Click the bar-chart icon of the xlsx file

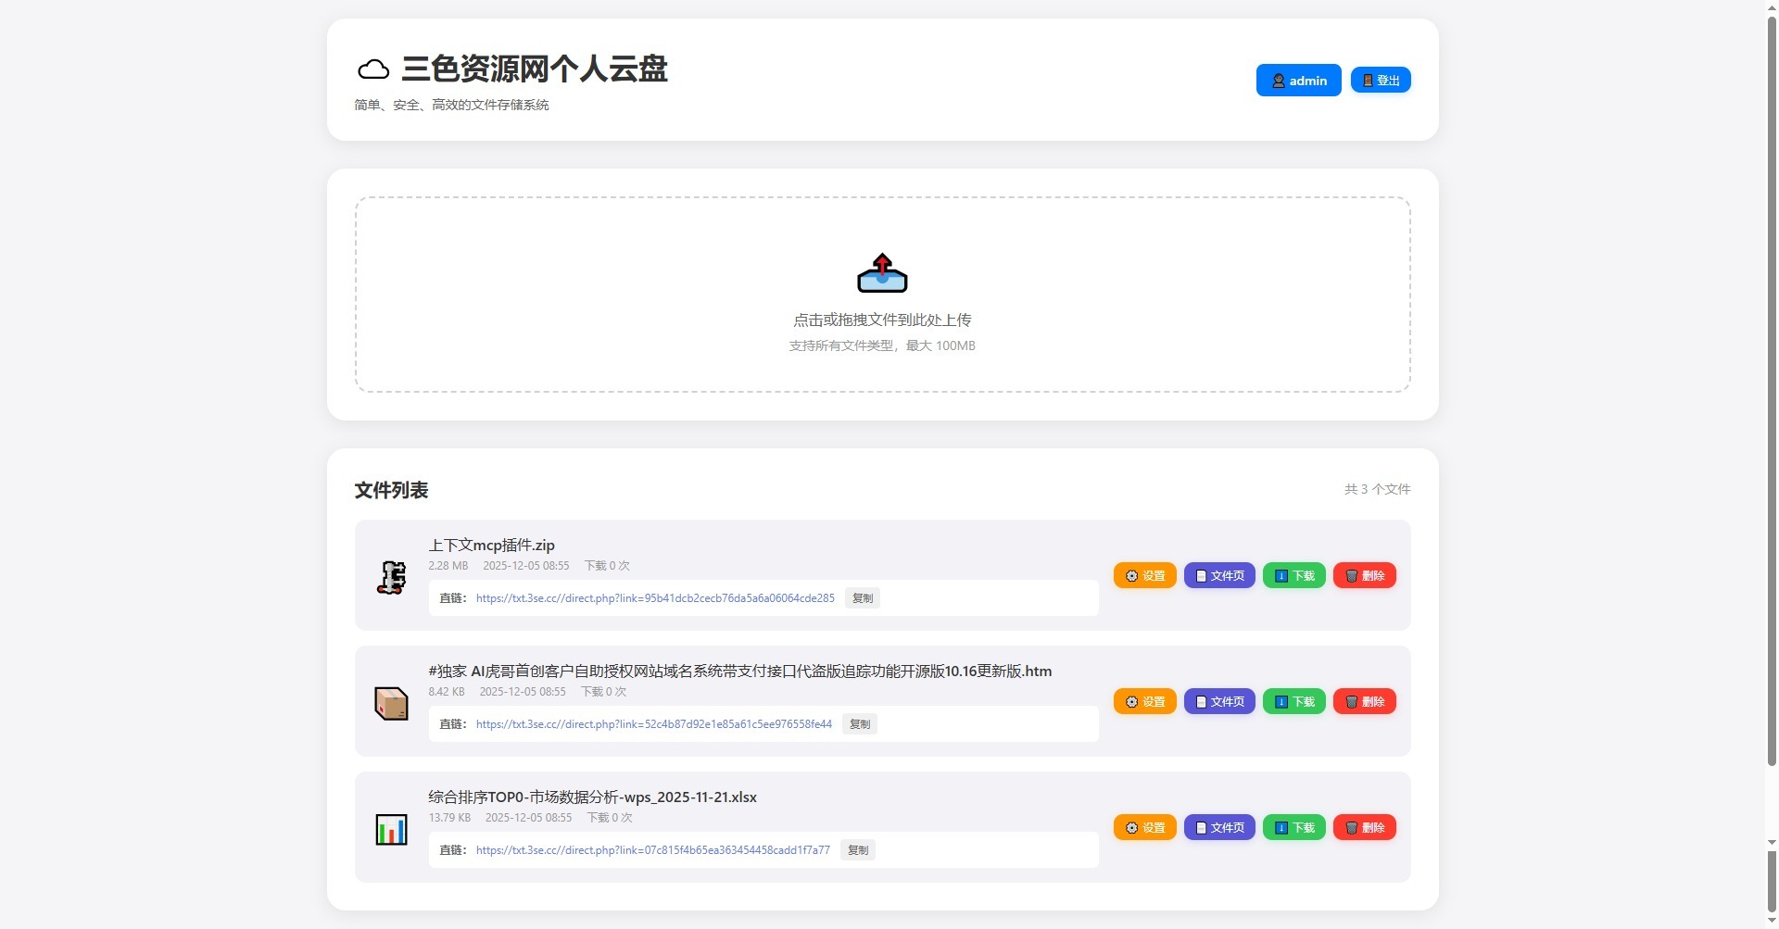point(391,828)
